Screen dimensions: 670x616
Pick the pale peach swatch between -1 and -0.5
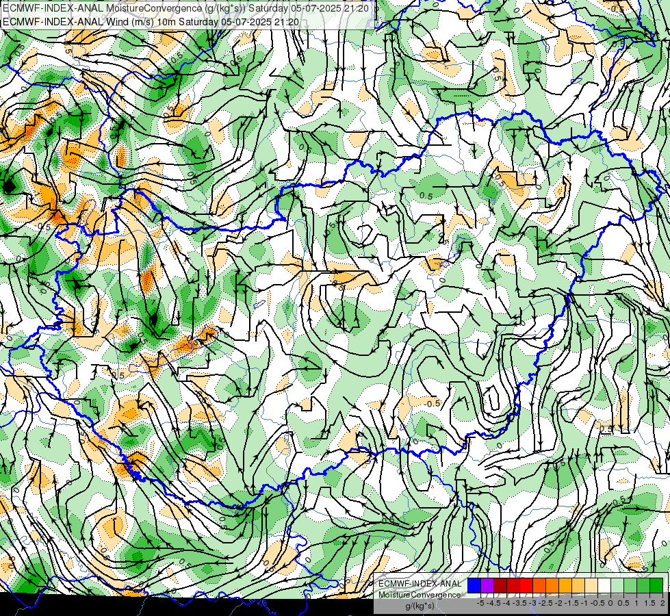click(x=591, y=585)
